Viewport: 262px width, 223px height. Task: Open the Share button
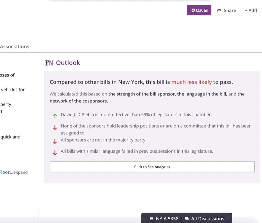pyautogui.click(x=227, y=10)
